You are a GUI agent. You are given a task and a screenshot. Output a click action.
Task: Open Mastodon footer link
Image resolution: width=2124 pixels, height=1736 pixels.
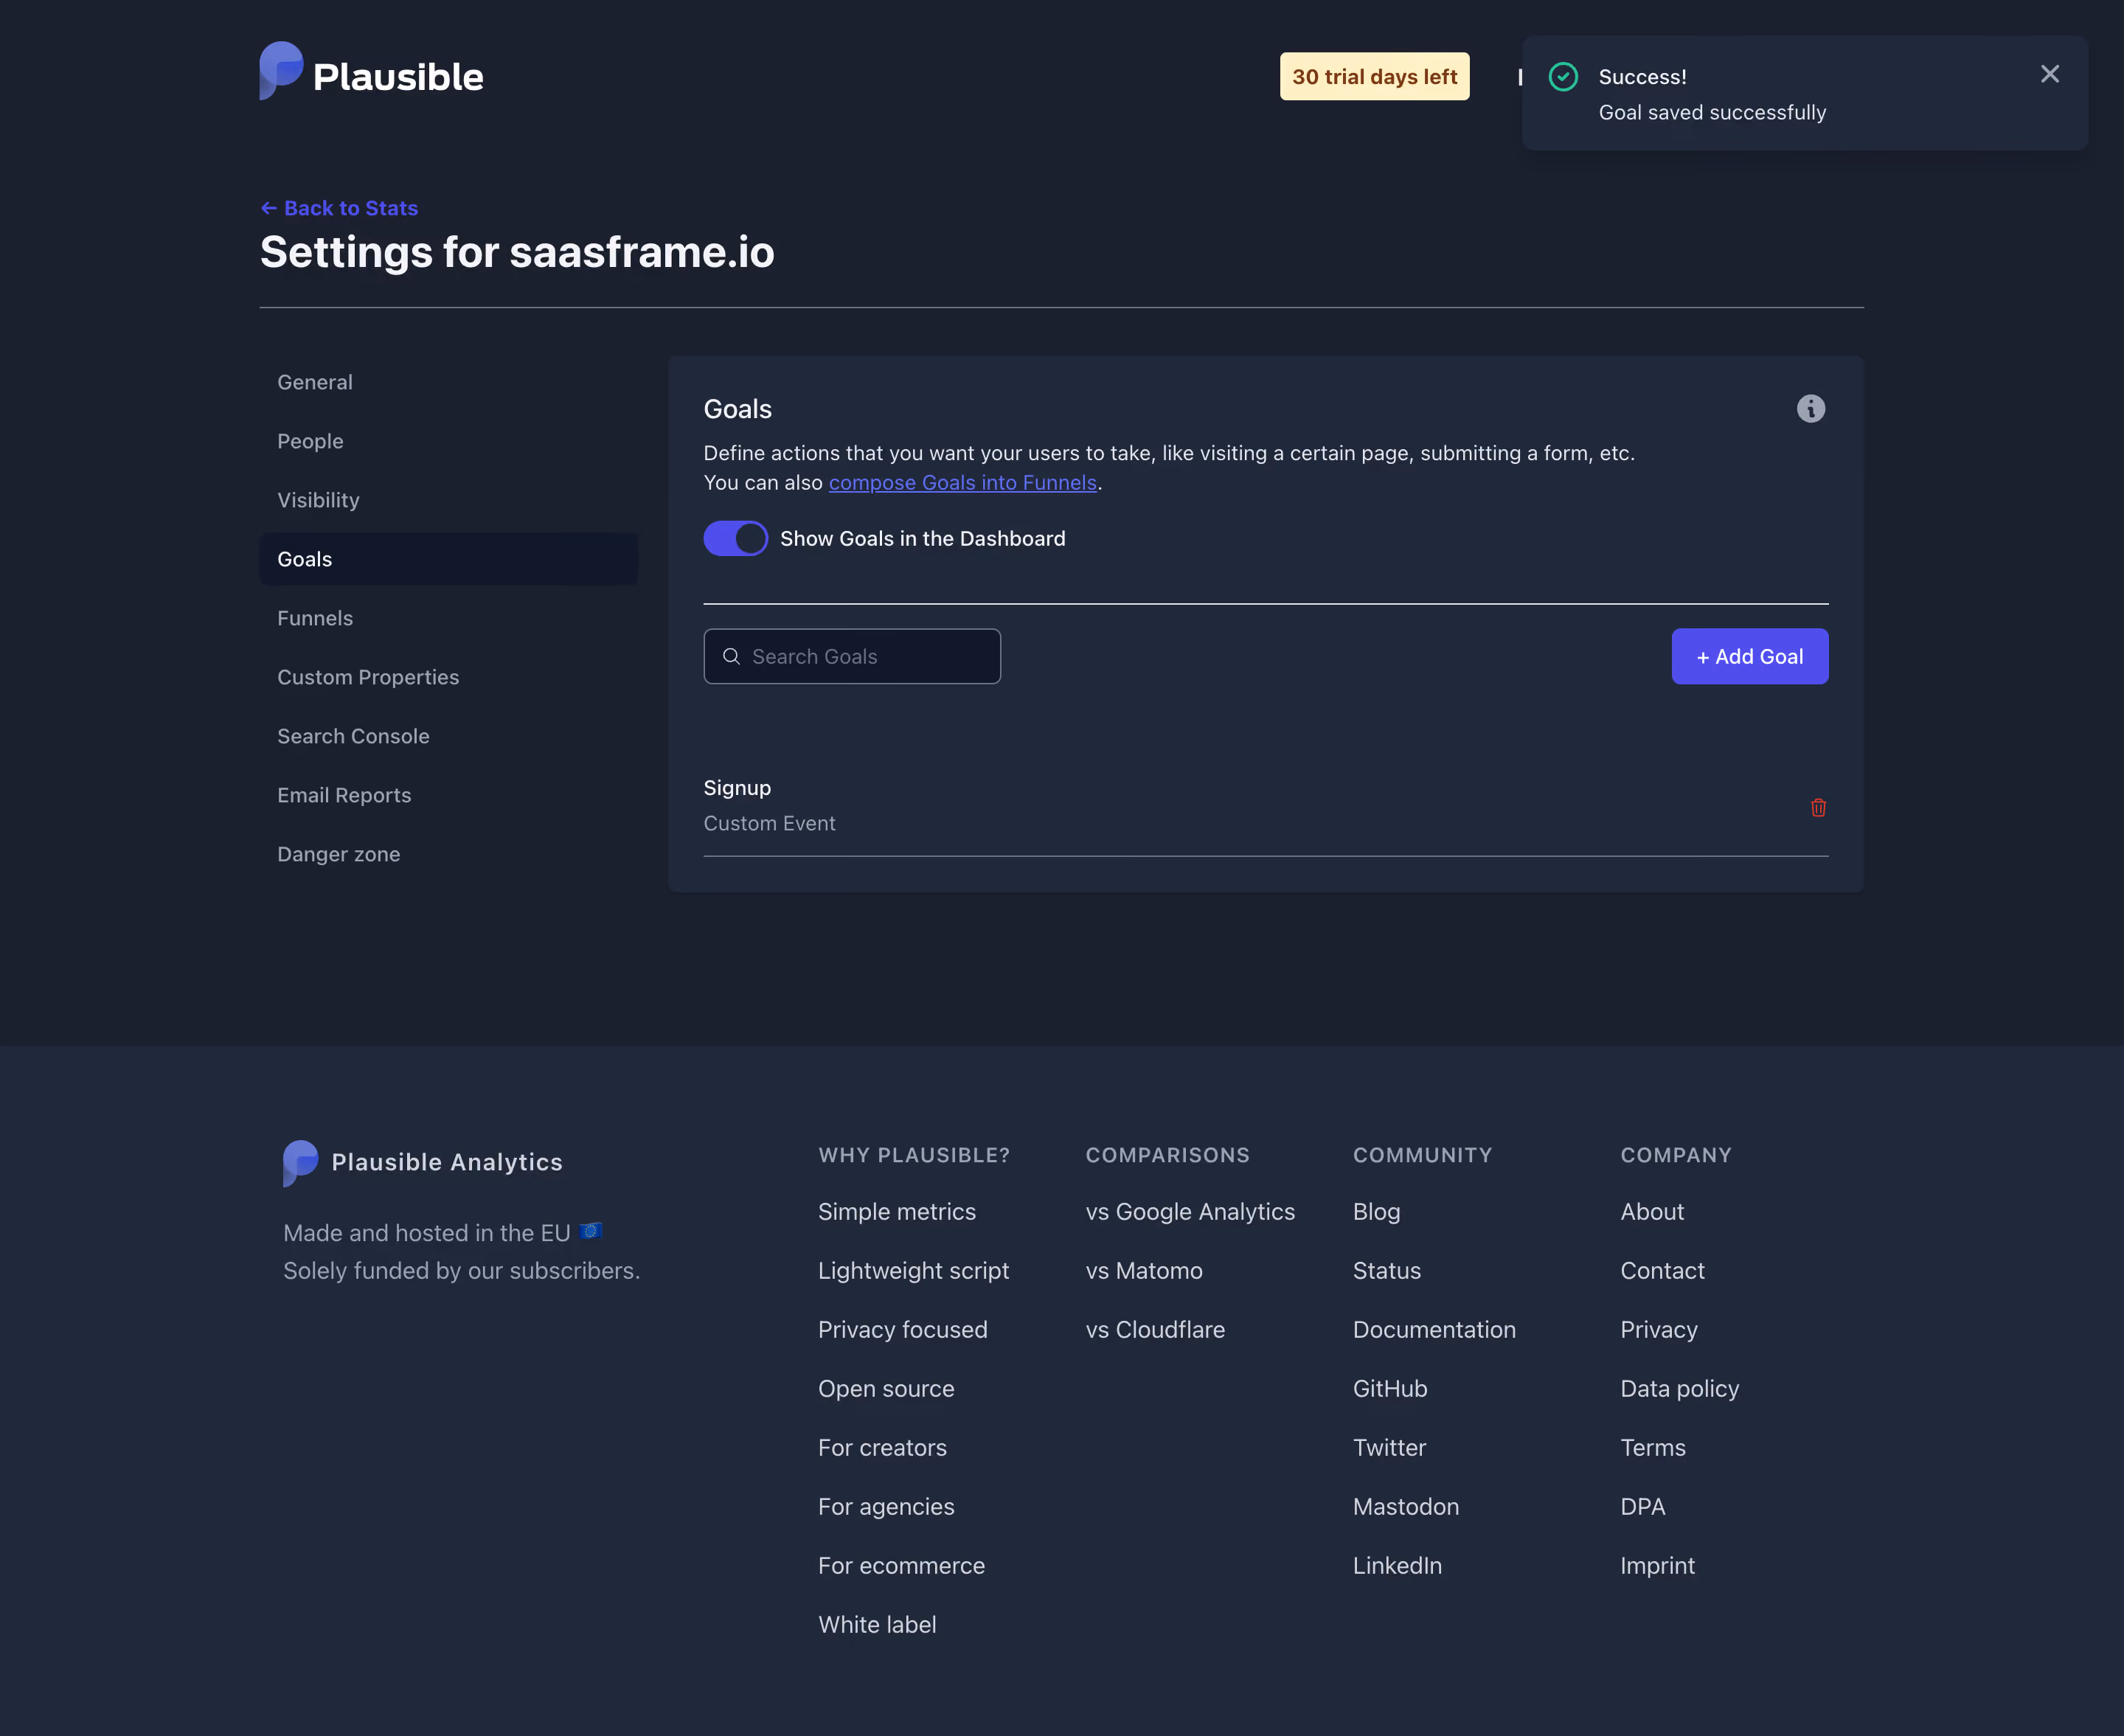[1405, 1506]
